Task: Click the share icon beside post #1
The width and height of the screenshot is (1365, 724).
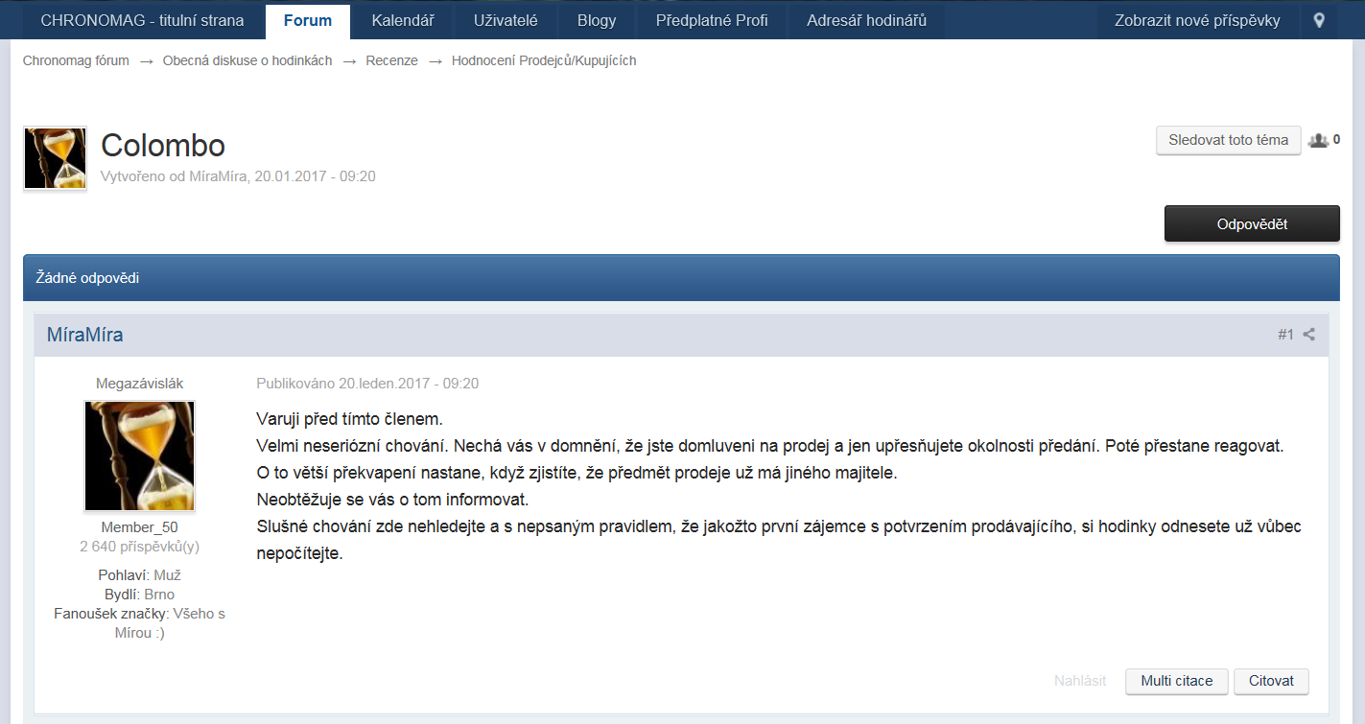Action: tap(1309, 335)
